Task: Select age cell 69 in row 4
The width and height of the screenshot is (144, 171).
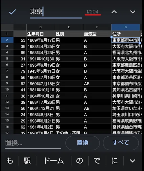Action: tap(20, 53)
